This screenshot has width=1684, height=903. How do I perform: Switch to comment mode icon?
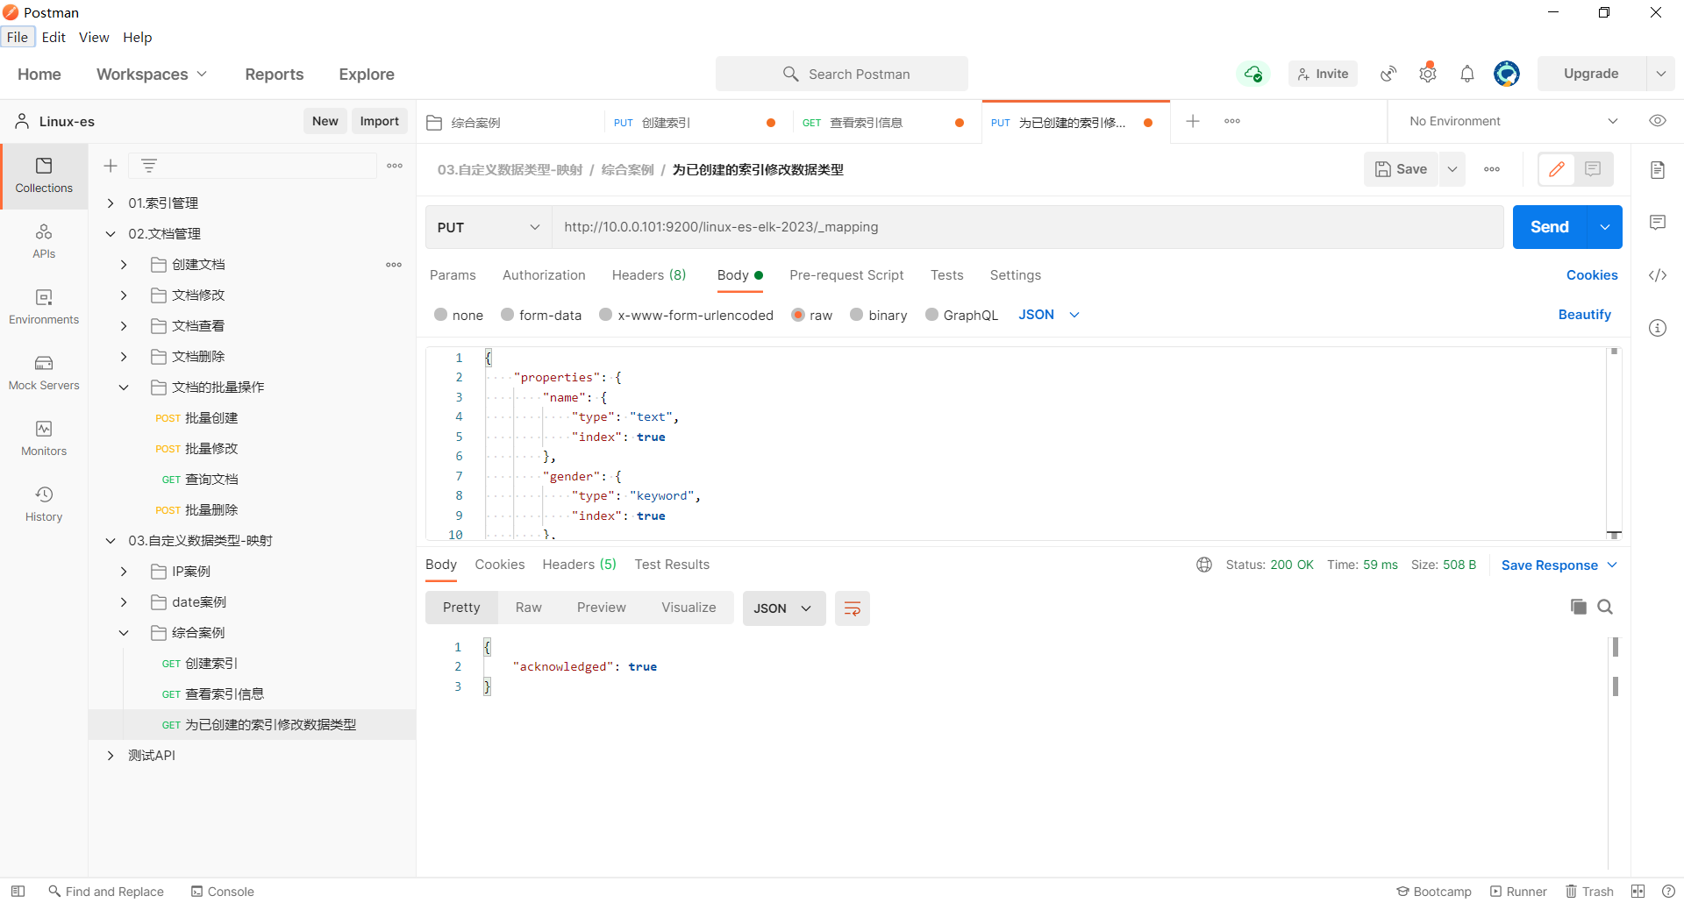coord(1594,169)
